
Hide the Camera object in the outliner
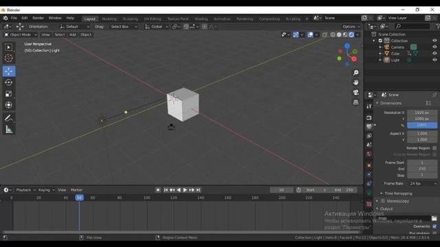click(434, 47)
